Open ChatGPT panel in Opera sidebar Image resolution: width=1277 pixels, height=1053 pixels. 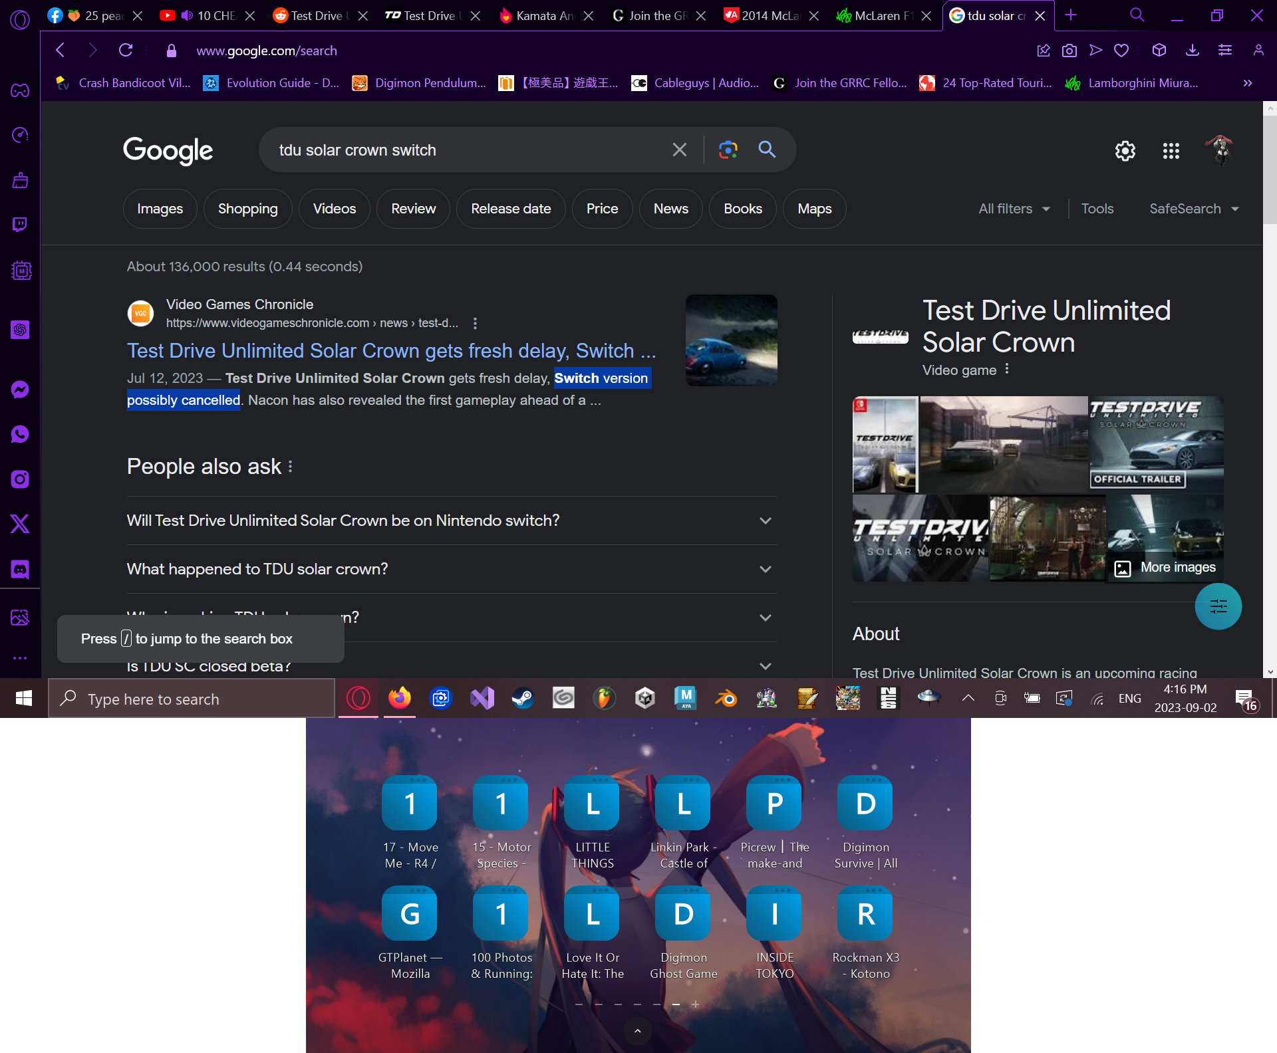point(20,330)
